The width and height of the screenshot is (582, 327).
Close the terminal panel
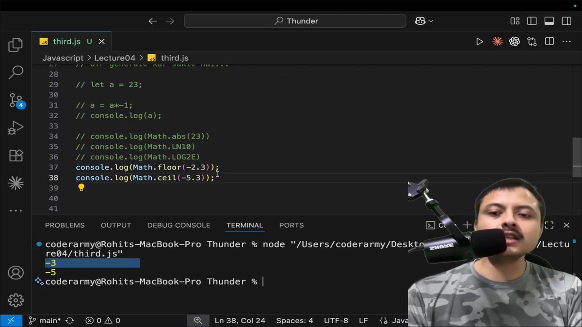coord(566,225)
